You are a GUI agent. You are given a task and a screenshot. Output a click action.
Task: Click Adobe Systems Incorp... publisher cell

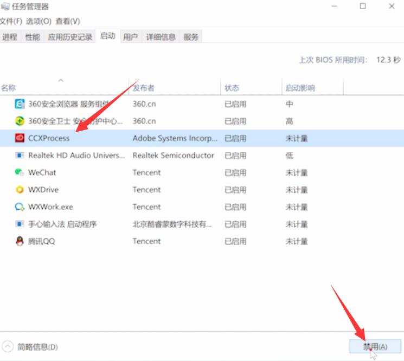click(175, 138)
